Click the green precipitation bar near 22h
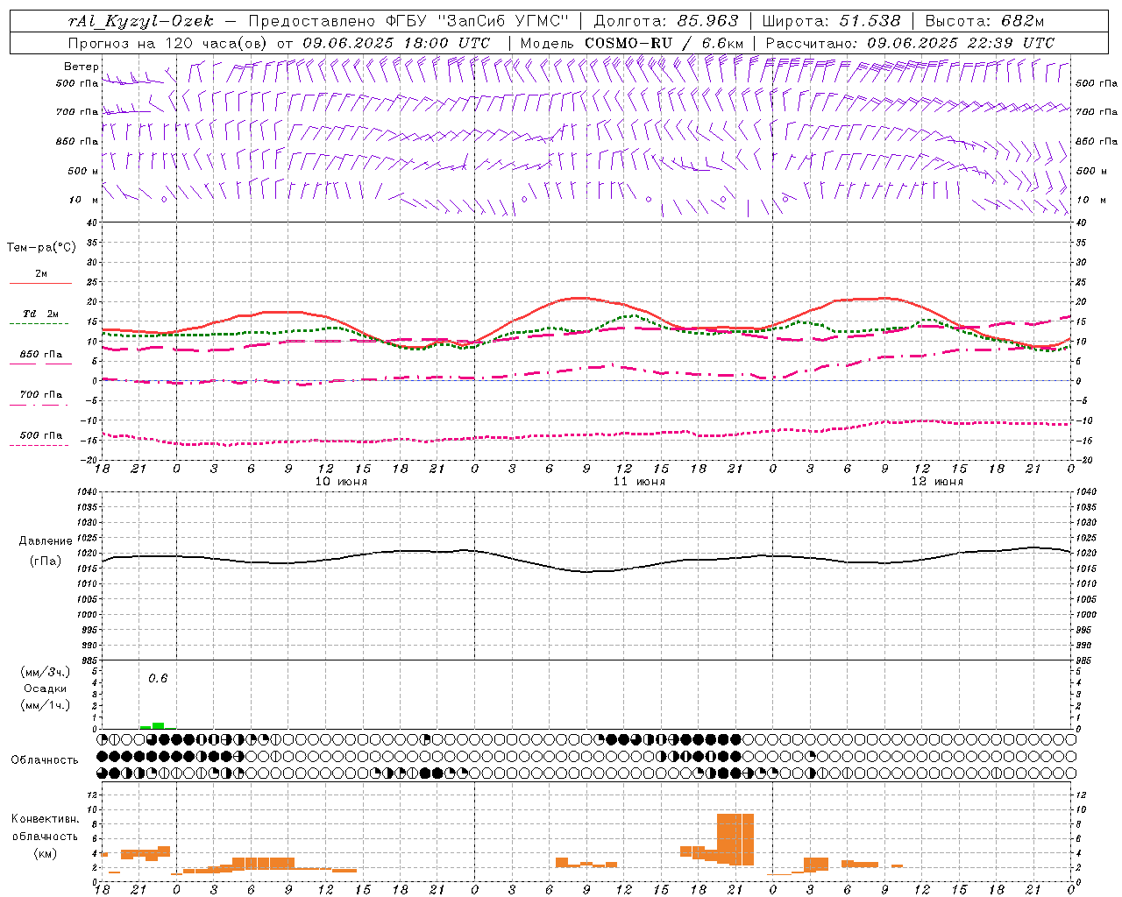 (158, 725)
